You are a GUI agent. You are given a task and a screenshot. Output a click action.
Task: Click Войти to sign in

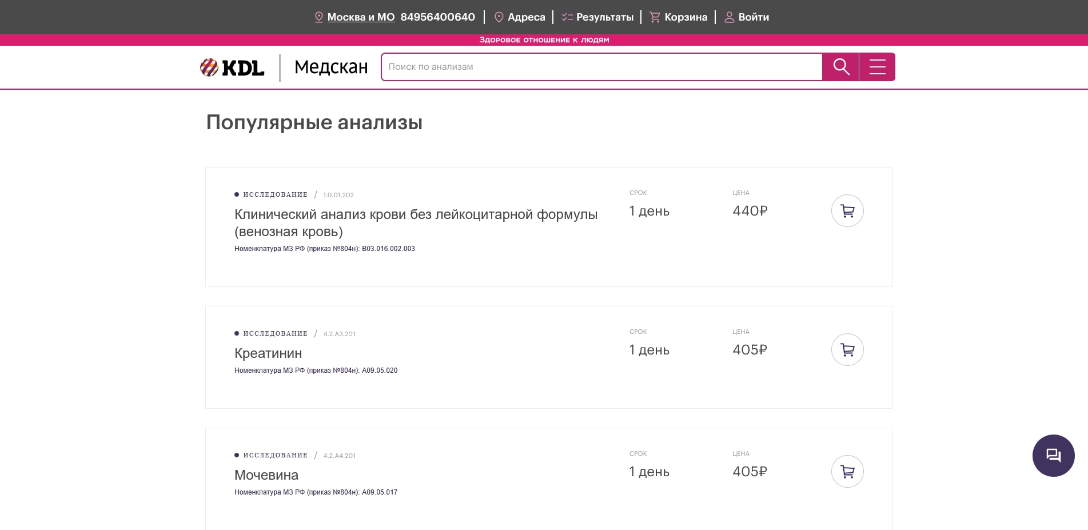tap(753, 17)
